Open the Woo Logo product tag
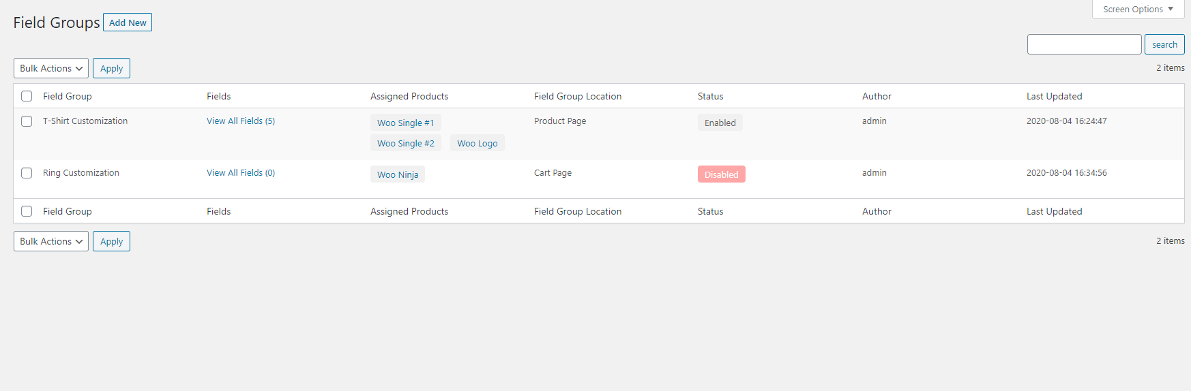1191x391 pixels. 477,143
